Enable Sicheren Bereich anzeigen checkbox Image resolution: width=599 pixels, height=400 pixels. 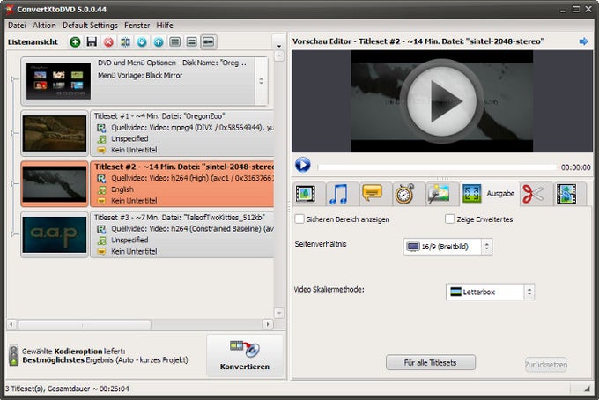tap(299, 219)
